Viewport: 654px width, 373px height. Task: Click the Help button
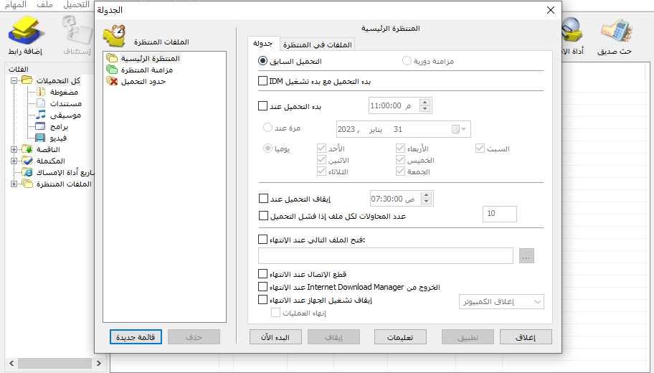click(x=400, y=337)
